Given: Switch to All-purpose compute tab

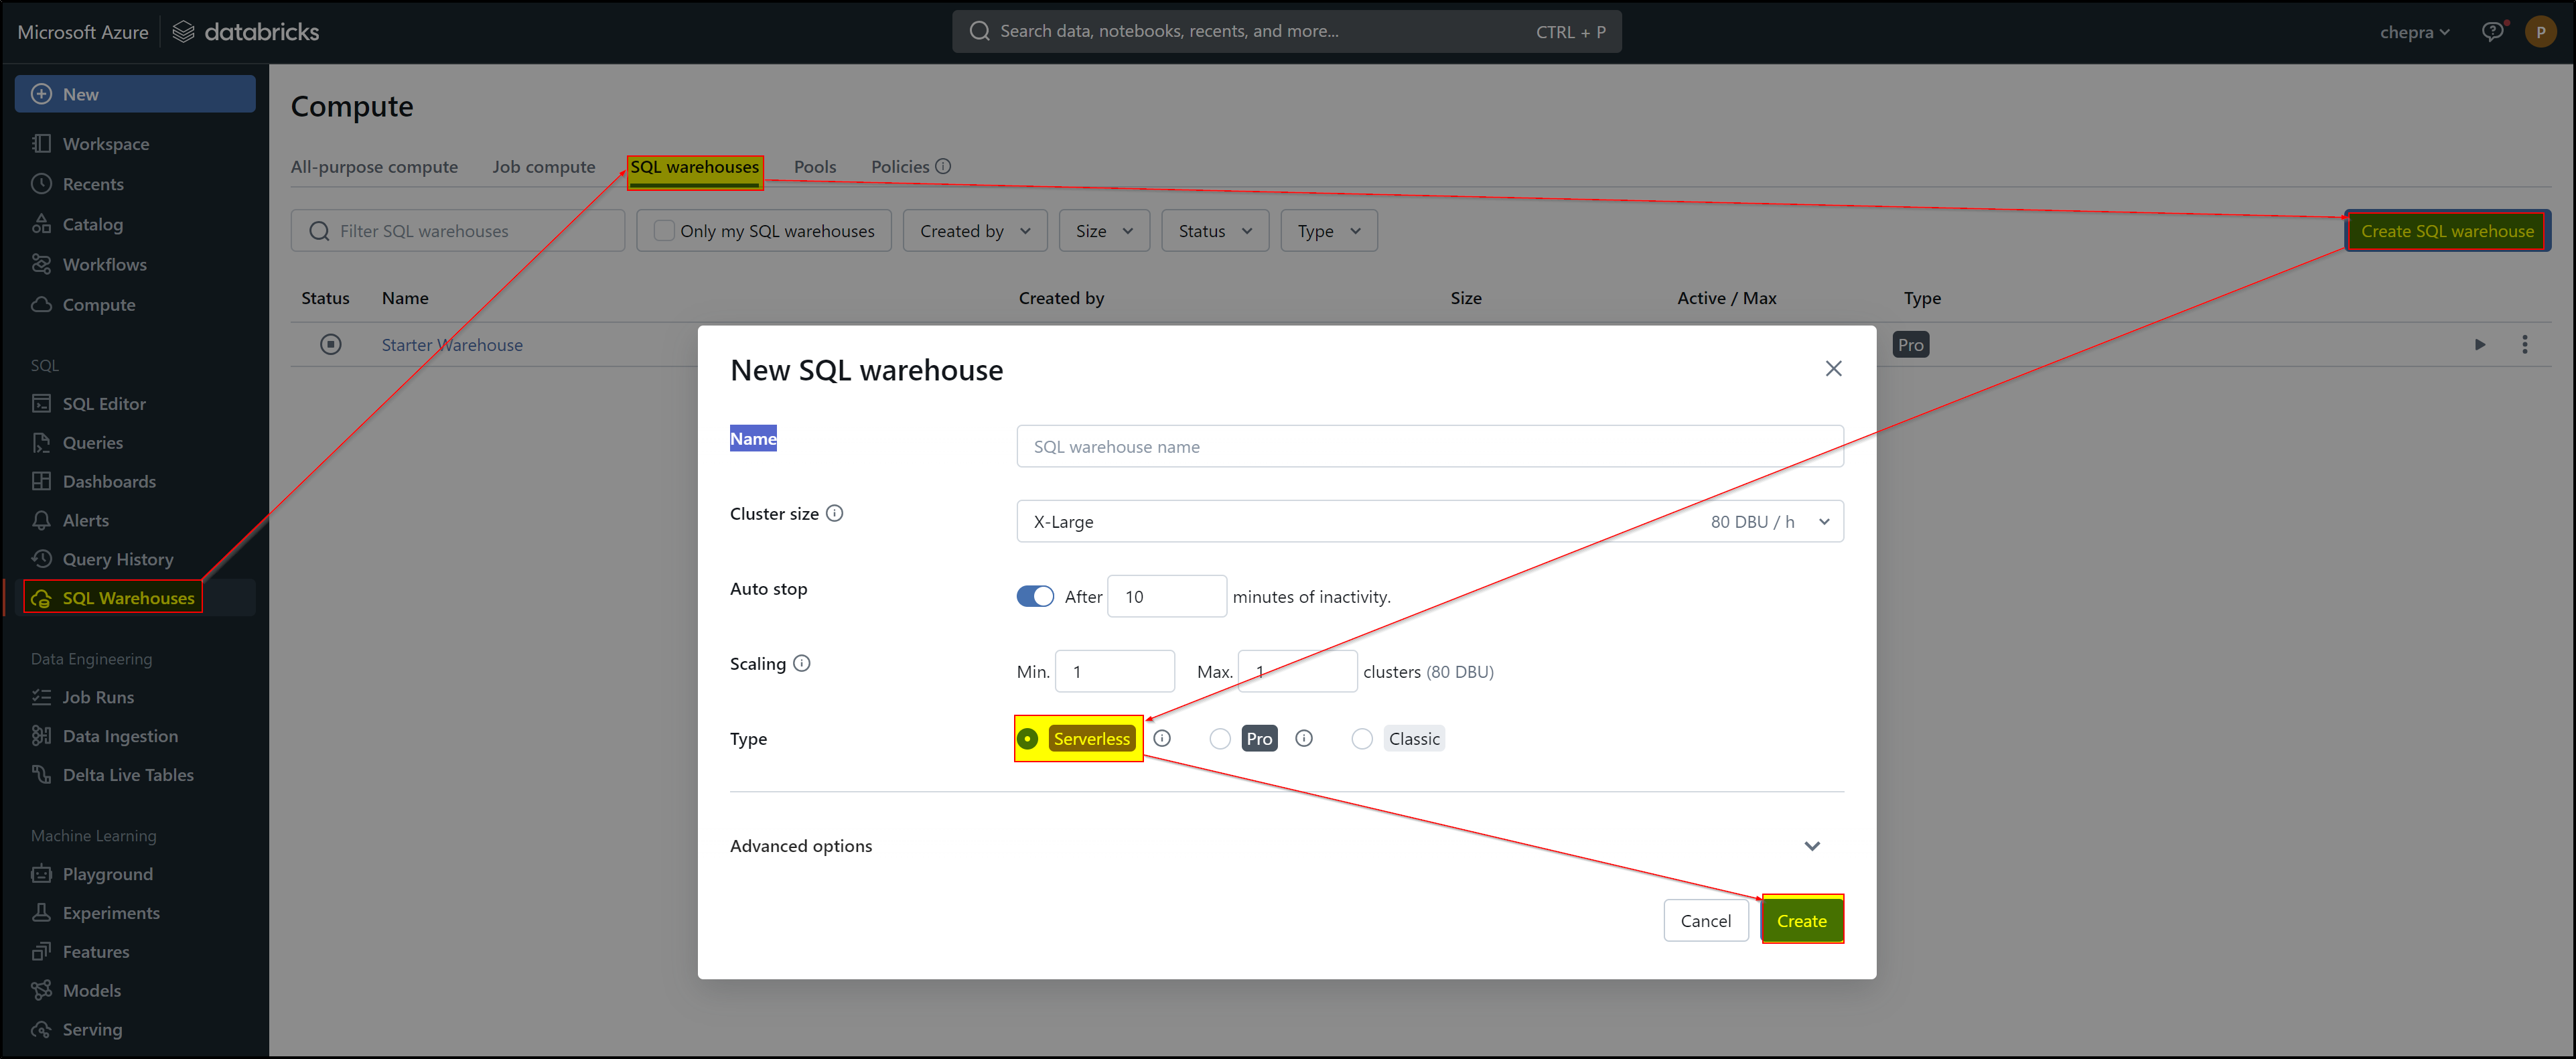Looking at the screenshot, I should pyautogui.click(x=374, y=166).
